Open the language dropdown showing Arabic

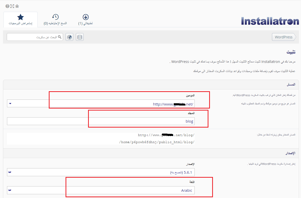[x=101, y=190]
